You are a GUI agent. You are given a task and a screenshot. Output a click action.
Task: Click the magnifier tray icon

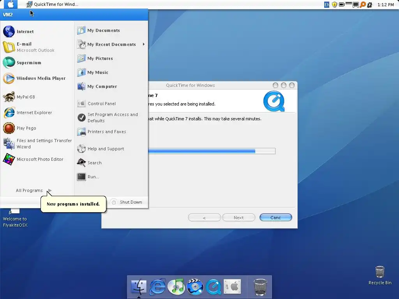[x=363, y=4]
